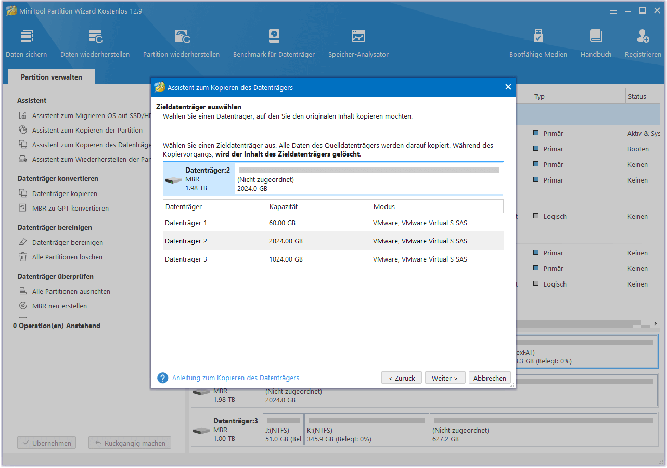
Task: Click the Datenträger bereinigen eraser icon
Action: click(23, 242)
